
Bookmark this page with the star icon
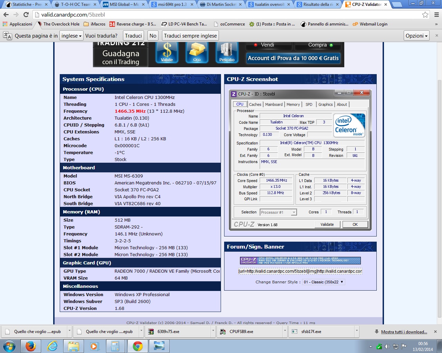(x=425, y=14)
